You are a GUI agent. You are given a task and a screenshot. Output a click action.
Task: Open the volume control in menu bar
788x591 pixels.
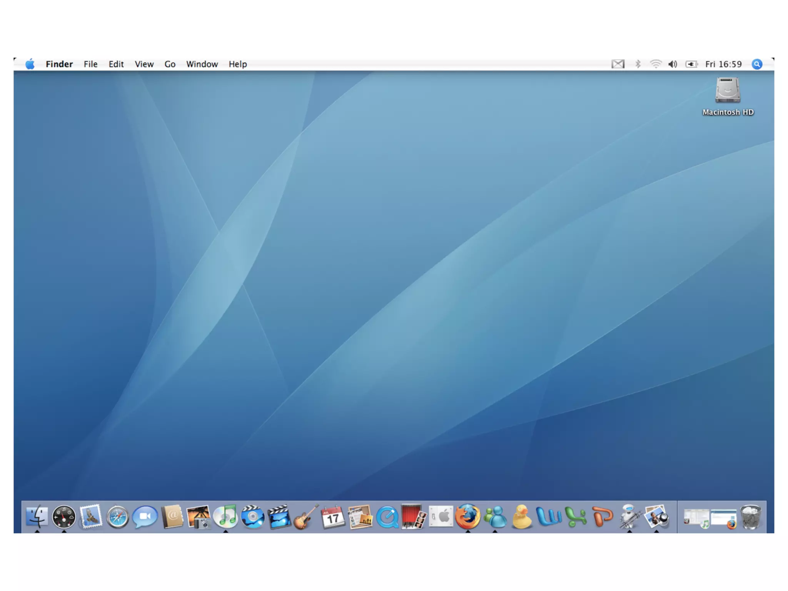click(673, 64)
